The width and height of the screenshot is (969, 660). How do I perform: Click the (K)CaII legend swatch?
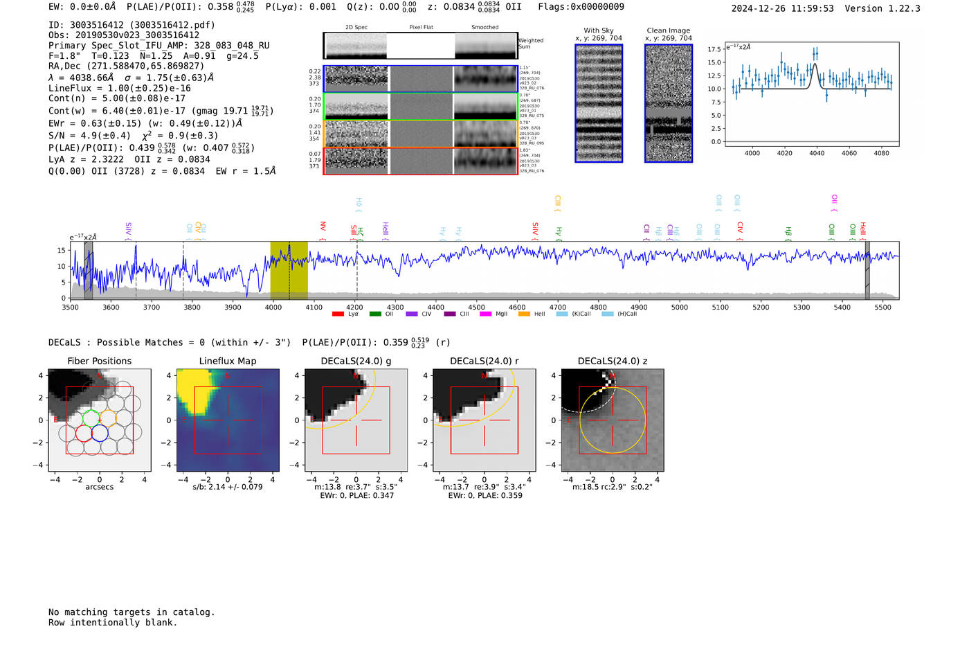[562, 314]
